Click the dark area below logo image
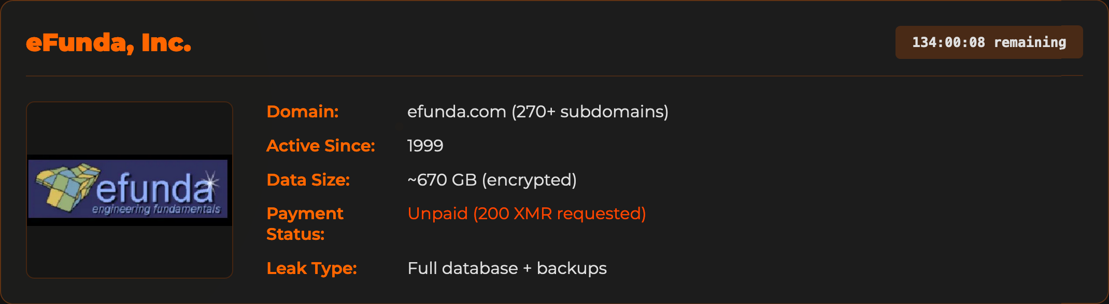The image size is (1109, 304). tap(130, 251)
